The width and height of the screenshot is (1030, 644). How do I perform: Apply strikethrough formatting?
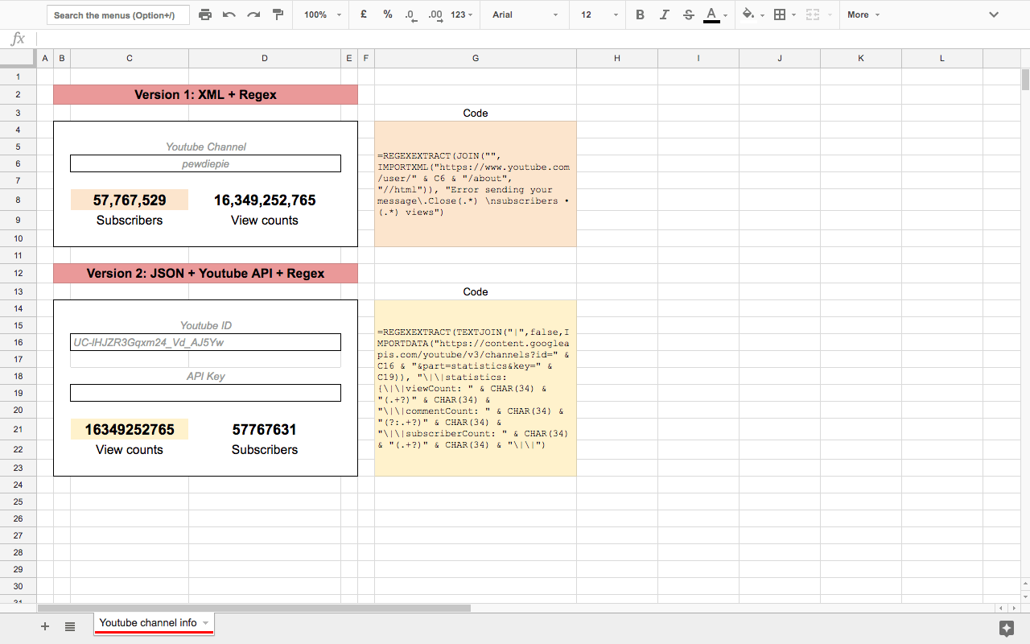(x=688, y=14)
